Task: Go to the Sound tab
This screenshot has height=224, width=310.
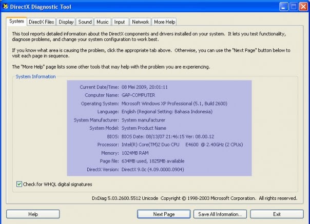Action: pos(85,22)
